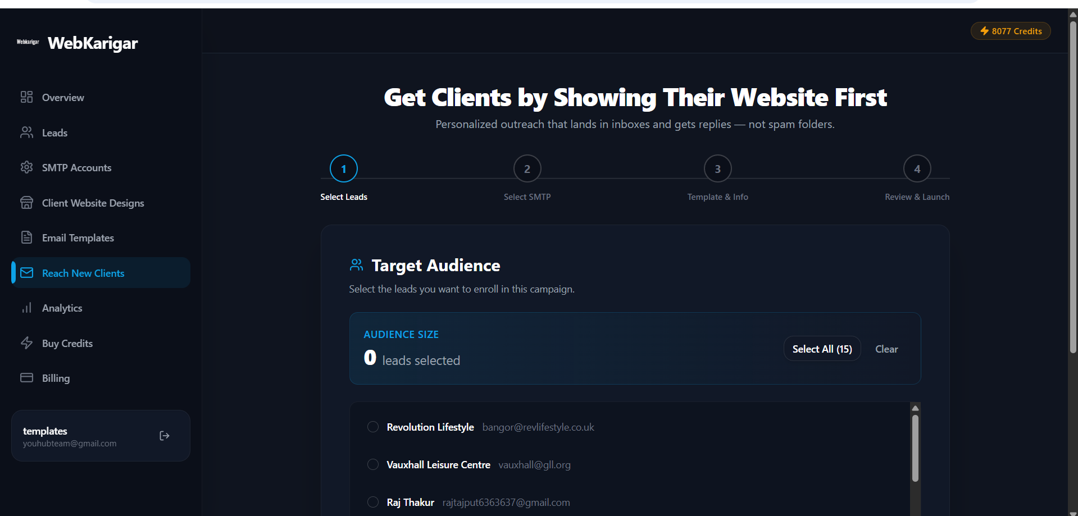
Task: Click the rajtajput6363637@gmail.com email
Action: pos(506,502)
